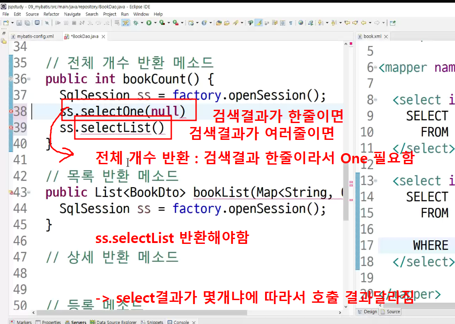Viewport: 455px width, 324px height.
Task: Click the Debug bug icon
Action: 136,23
